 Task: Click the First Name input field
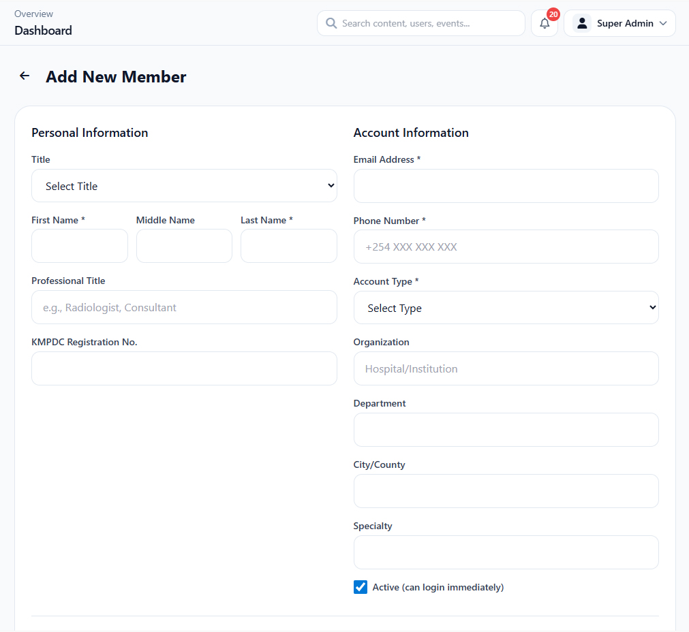80,246
